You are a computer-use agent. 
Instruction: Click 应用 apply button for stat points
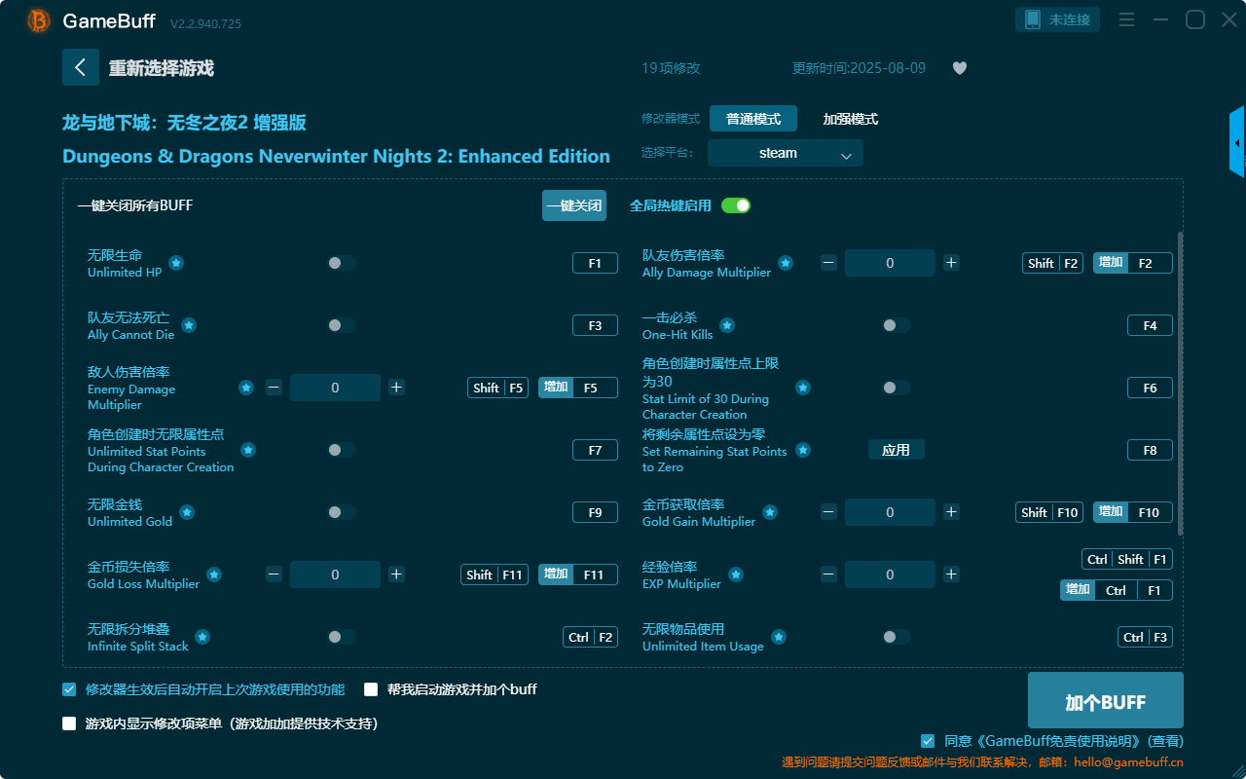coord(897,450)
